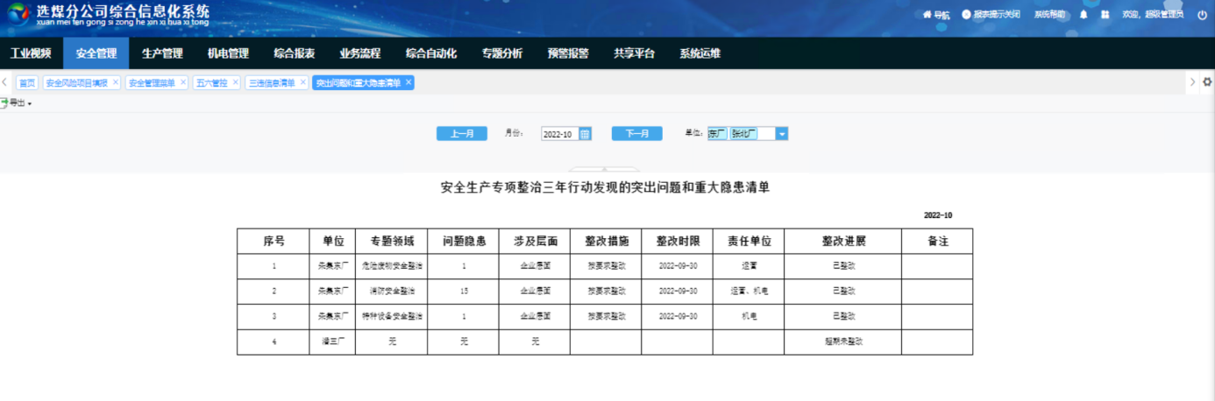
Task: Click the power logout icon
Action: click(1202, 15)
